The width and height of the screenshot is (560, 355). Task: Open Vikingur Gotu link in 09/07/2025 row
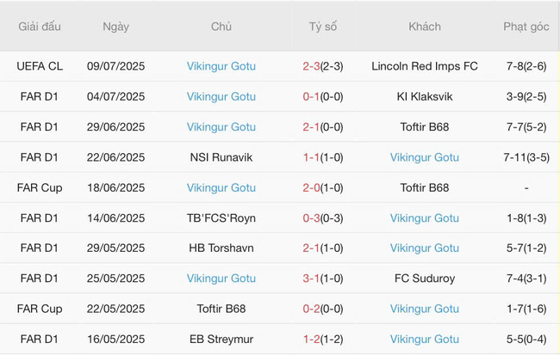(x=221, y=66)
